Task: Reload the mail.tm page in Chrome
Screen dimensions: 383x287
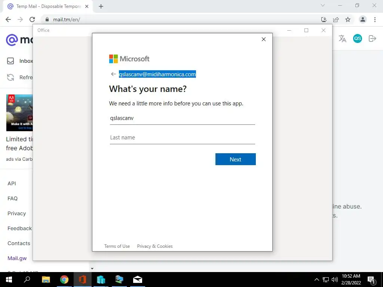Action: 32,19
